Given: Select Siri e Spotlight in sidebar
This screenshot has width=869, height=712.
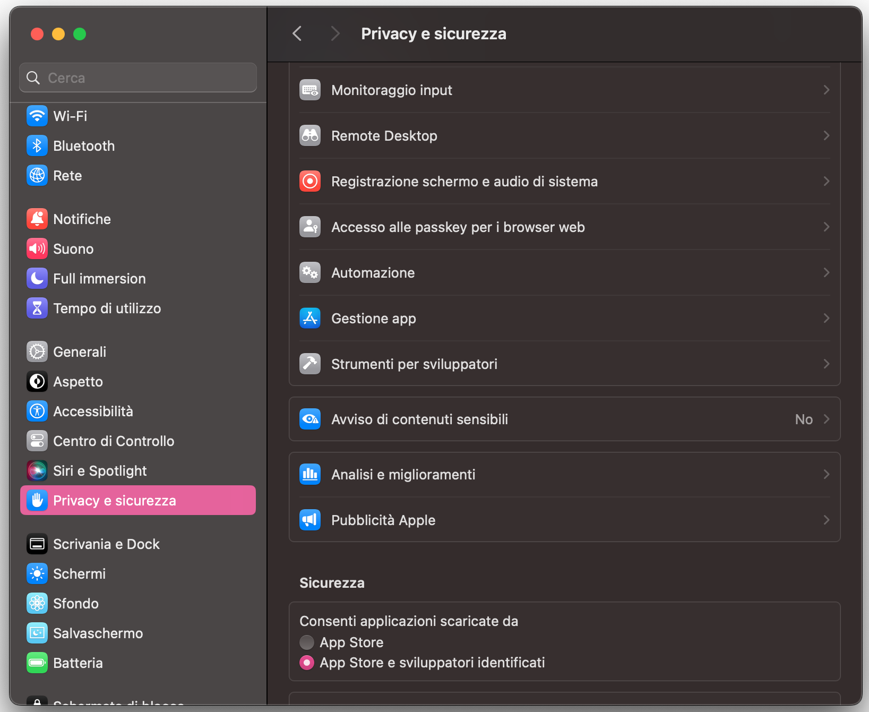Looking at the screenshot, I should pos(100,470).
